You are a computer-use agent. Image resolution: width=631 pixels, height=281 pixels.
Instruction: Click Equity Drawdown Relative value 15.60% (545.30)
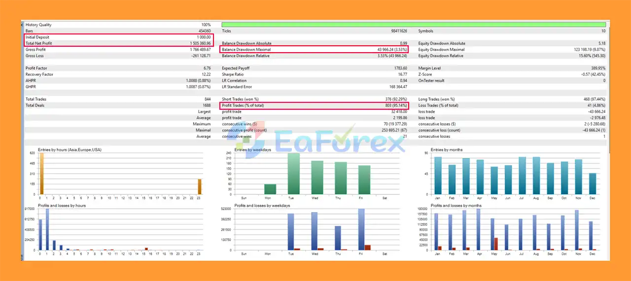tap(592, 56)
